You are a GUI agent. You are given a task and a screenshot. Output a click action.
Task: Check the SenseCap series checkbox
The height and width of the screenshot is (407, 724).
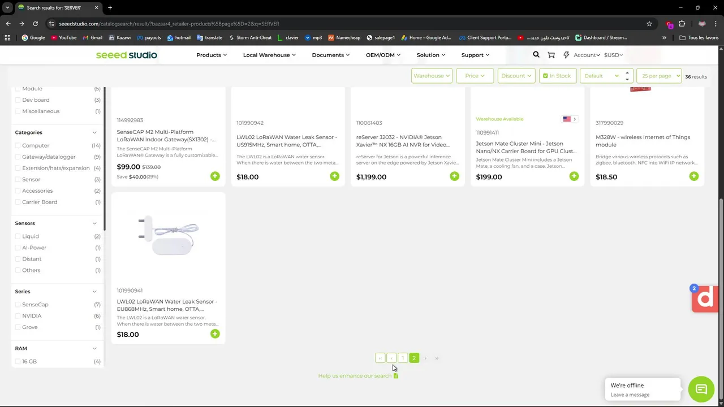point(18,305)
